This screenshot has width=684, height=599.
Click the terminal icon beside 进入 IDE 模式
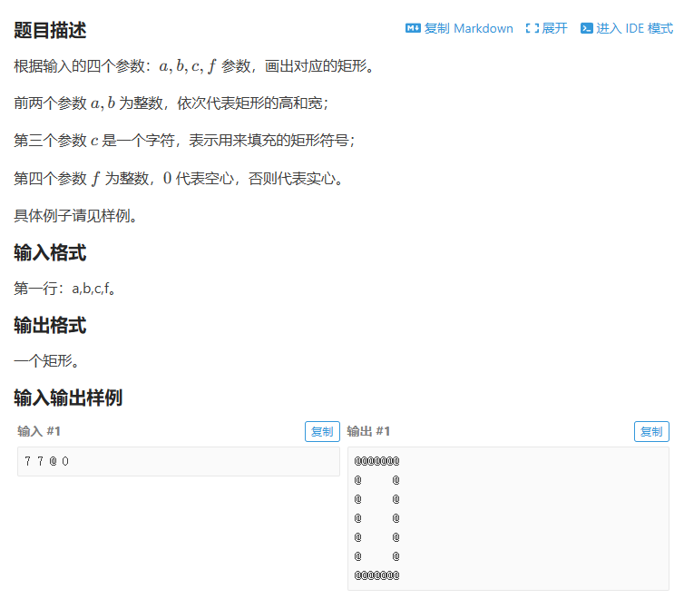pyautogui.click(x=586, y=28)
